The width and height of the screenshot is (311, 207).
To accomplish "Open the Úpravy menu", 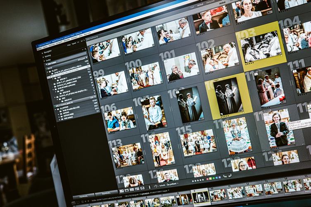I will (45, 47).
